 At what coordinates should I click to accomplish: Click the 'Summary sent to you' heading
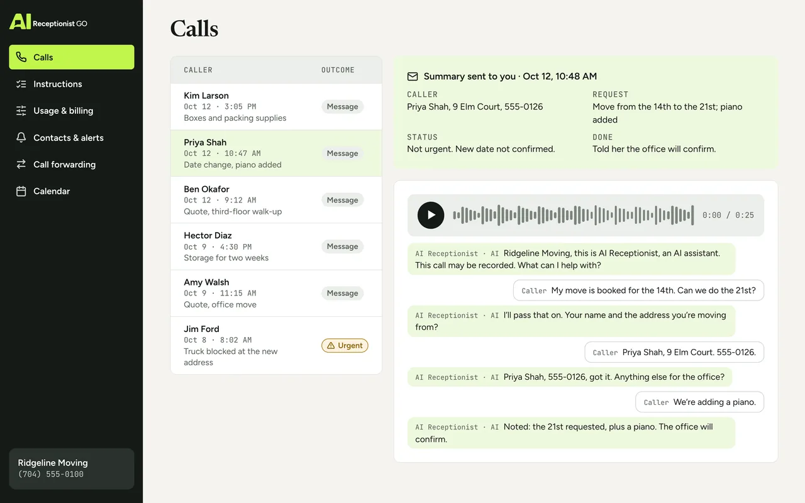[x=510, y=76]
